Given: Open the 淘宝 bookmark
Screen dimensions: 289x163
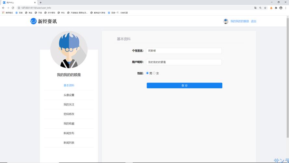Looking at the screenshot, I should pos(29,13).
